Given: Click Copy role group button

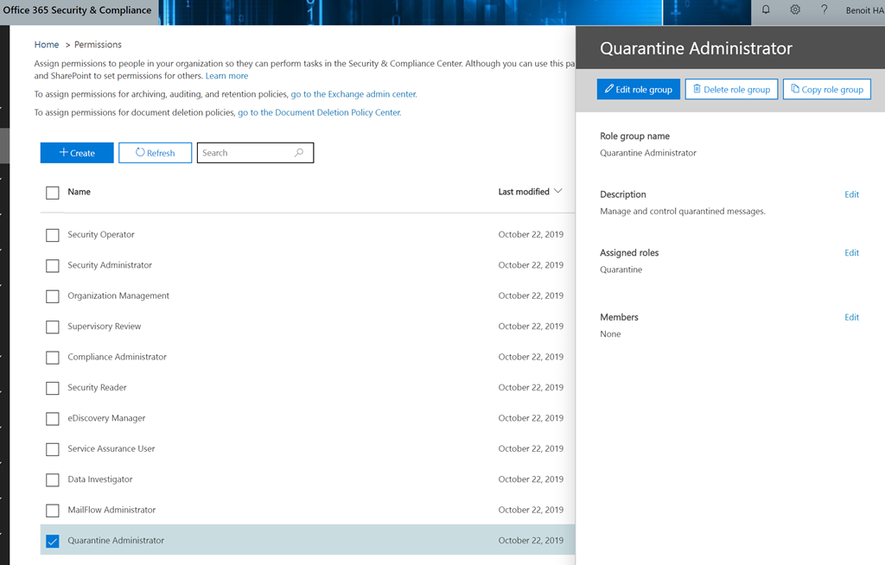Looking at the screenshot, I should coord(827,90).
